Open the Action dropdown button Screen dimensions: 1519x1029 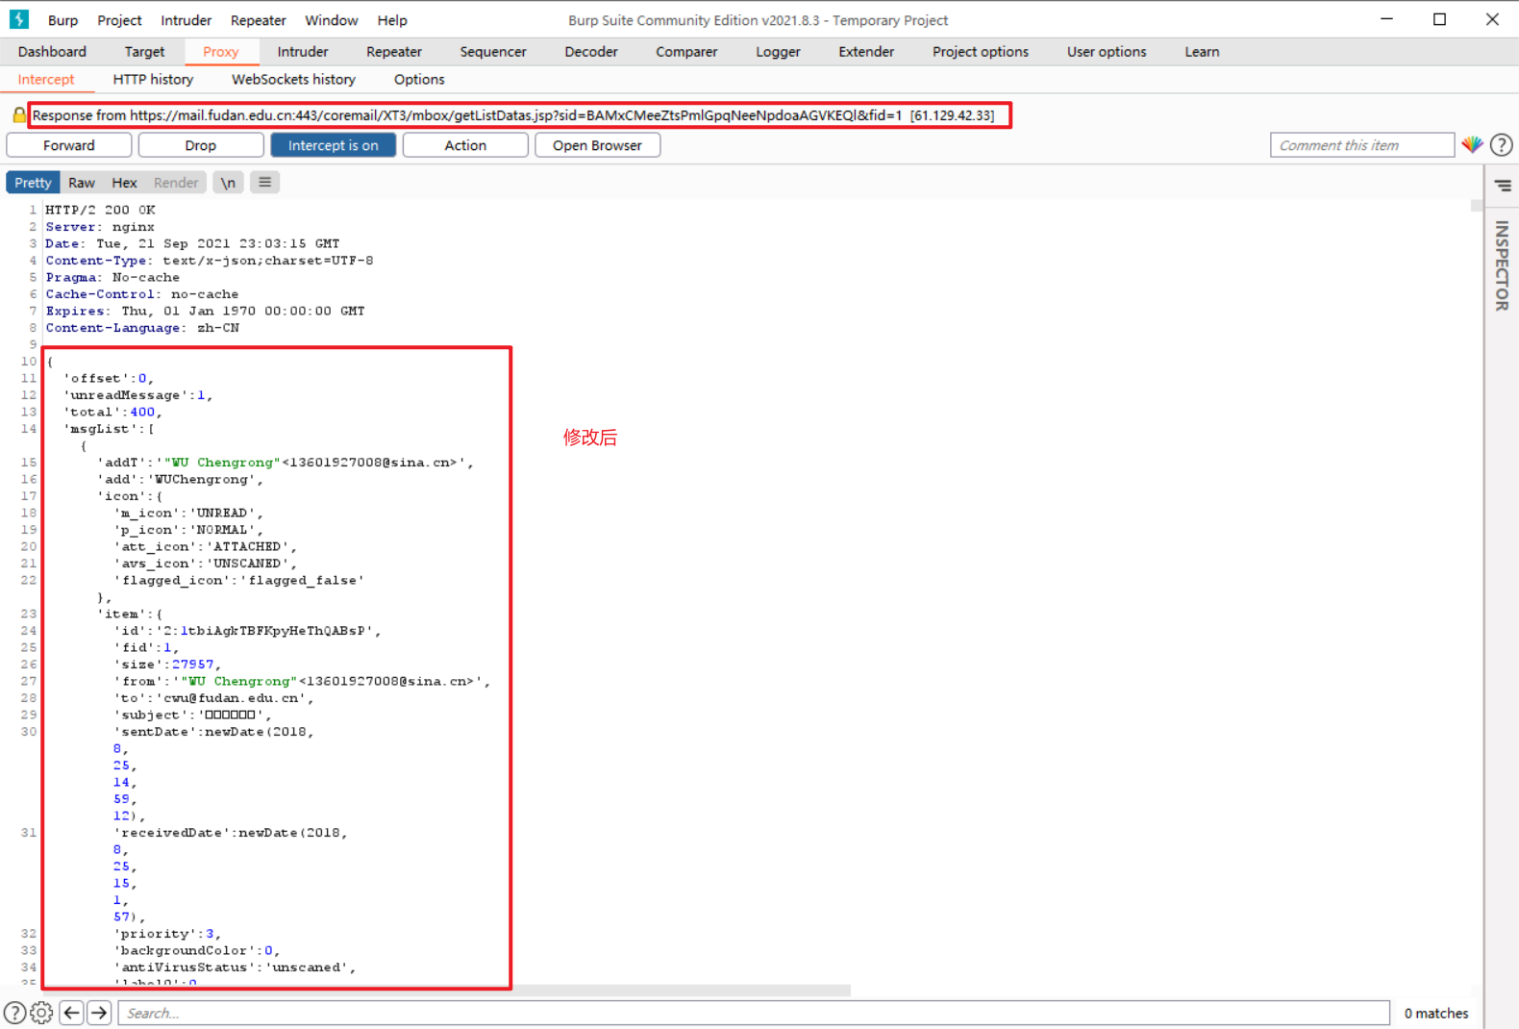click(465, 145)
